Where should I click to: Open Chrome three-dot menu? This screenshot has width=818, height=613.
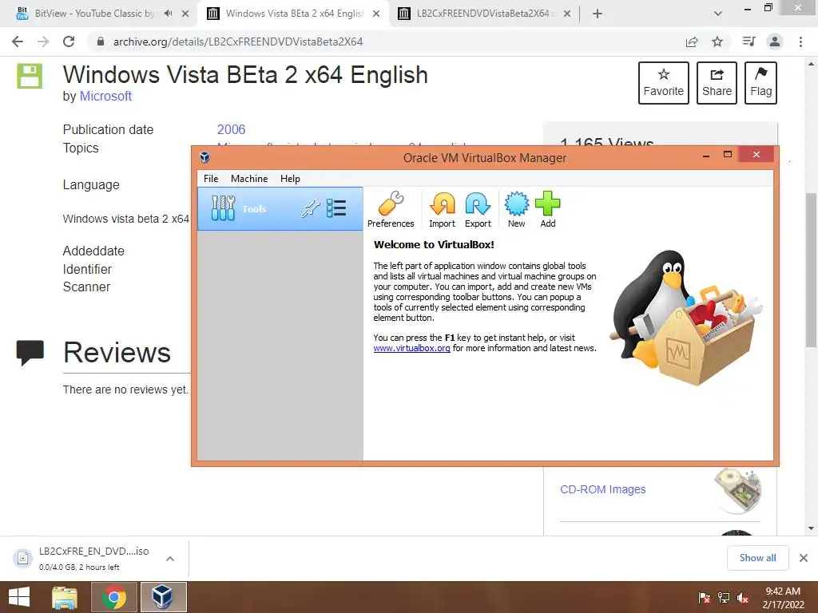800,42
